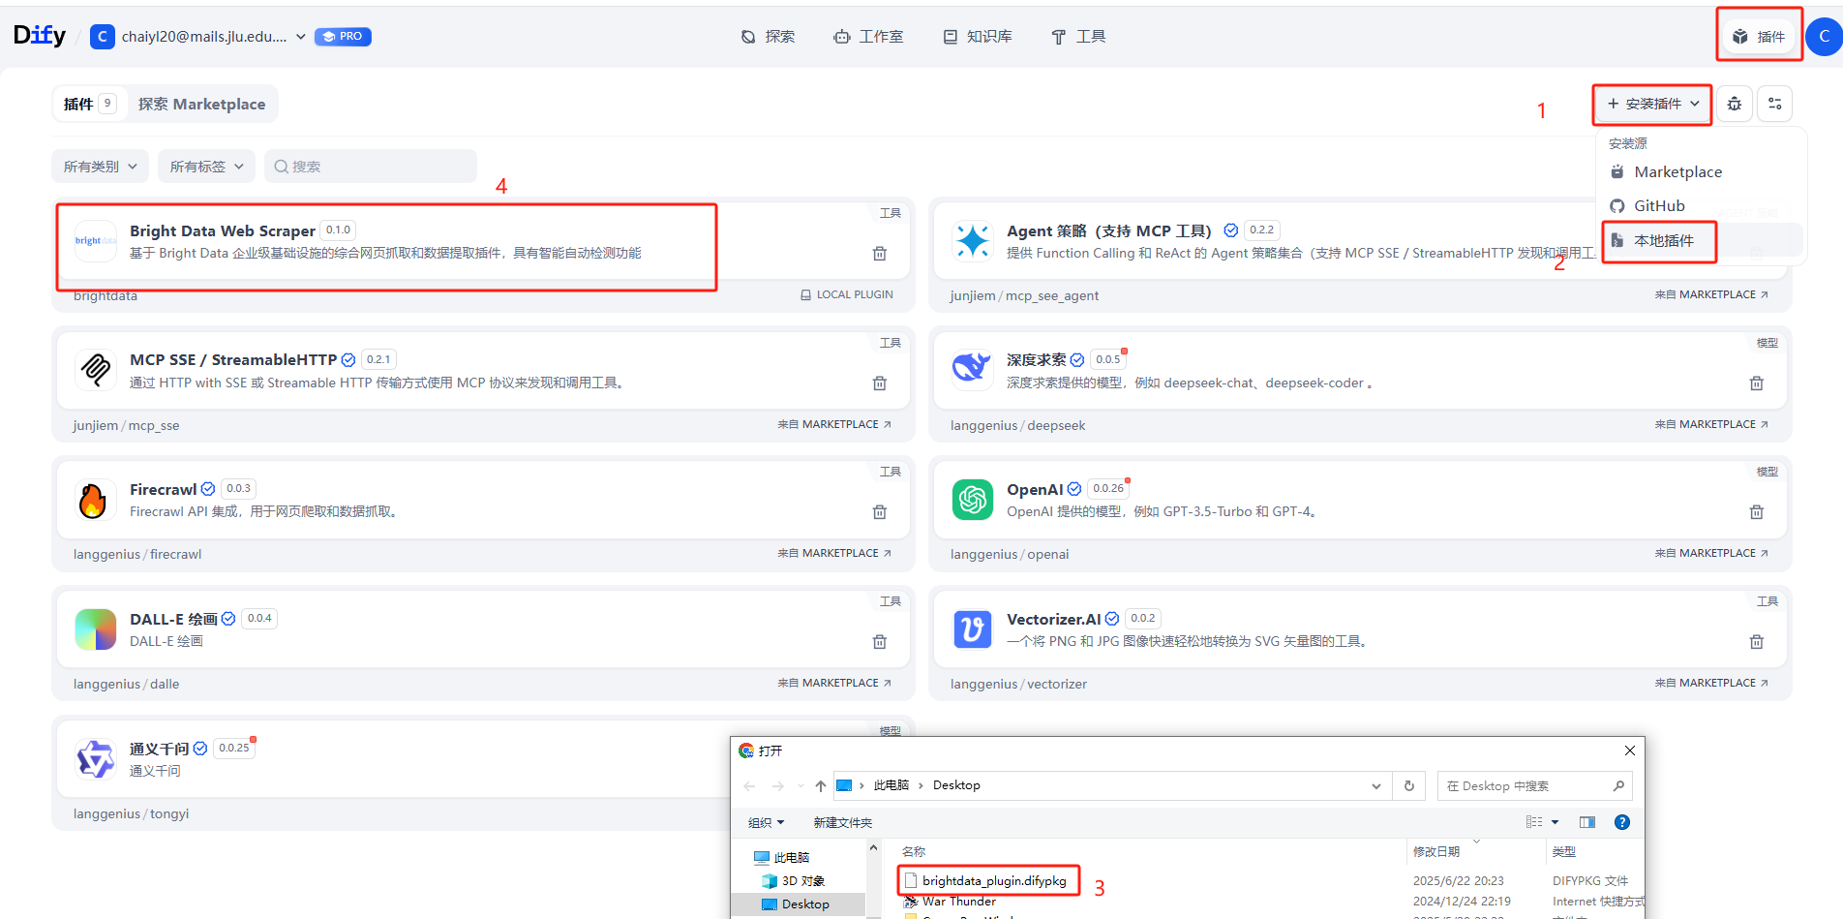Click version badge 0.0.26 of OpenAI
This screenshot has height=919, width=1843.
(x=1108, y=488)
